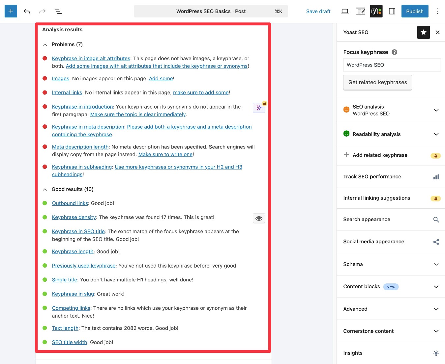445x364 pixels.
Task: Expand the Schema section
Action: click(x=436, y=264)
